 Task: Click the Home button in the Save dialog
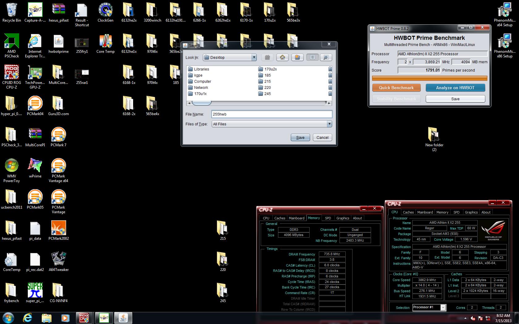coord(282,57)
